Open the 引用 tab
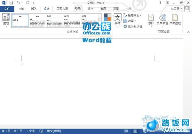Image resolution: width=192 pixels, height=134 pixels. coord(78,9)
